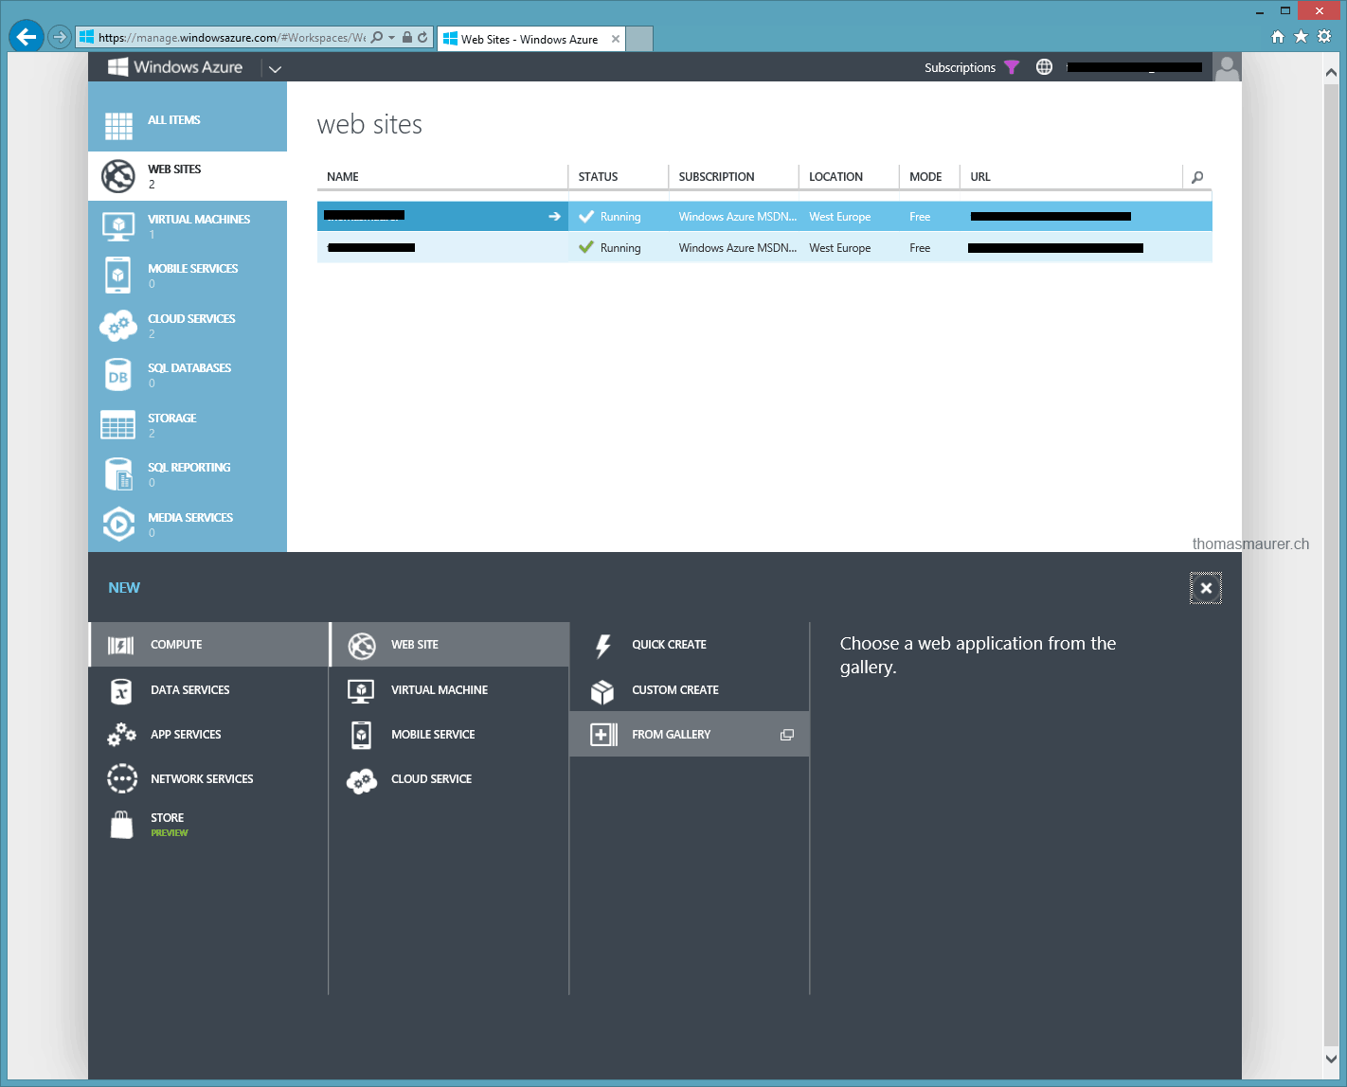Expand the Windows Azure header dropdown chevron
This screenshot has width=1347, height=1087.
pyautogui.click(x=275, y=69)
